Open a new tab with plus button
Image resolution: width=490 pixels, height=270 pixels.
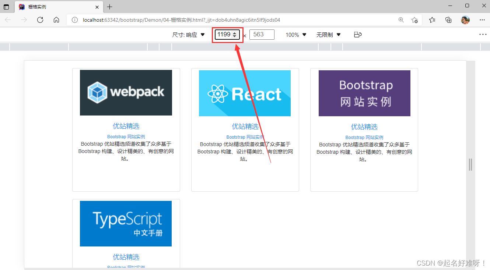pos(109,7)
